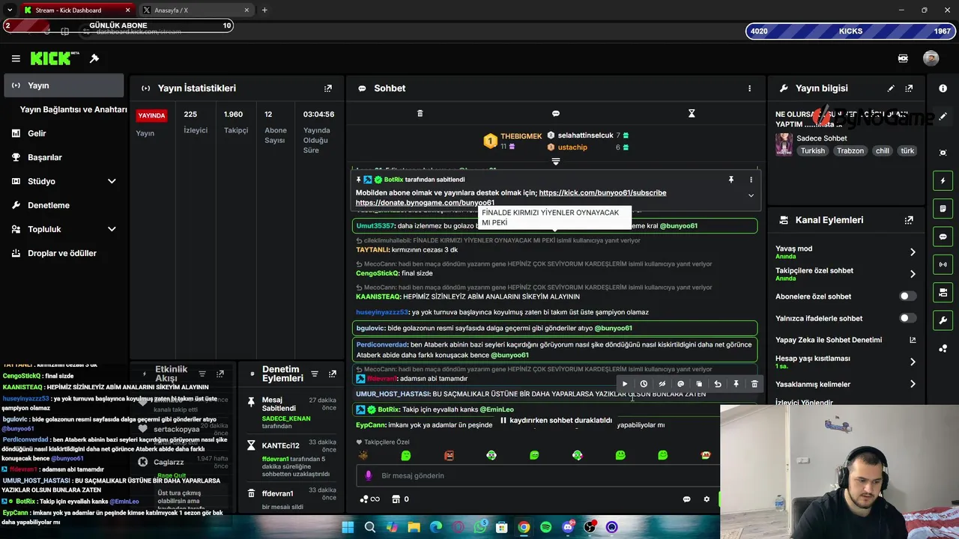
Task: Expand the Stüdyo sidebar section
Action: [112, 181]
